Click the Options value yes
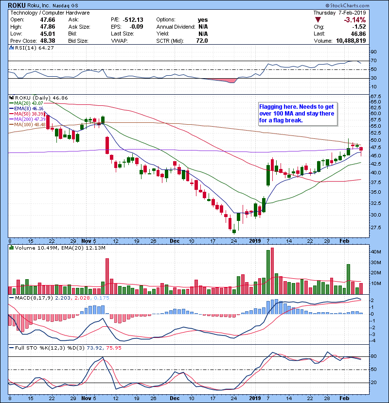The height and width of the screenshot is (403, 389). click(203, 20)
